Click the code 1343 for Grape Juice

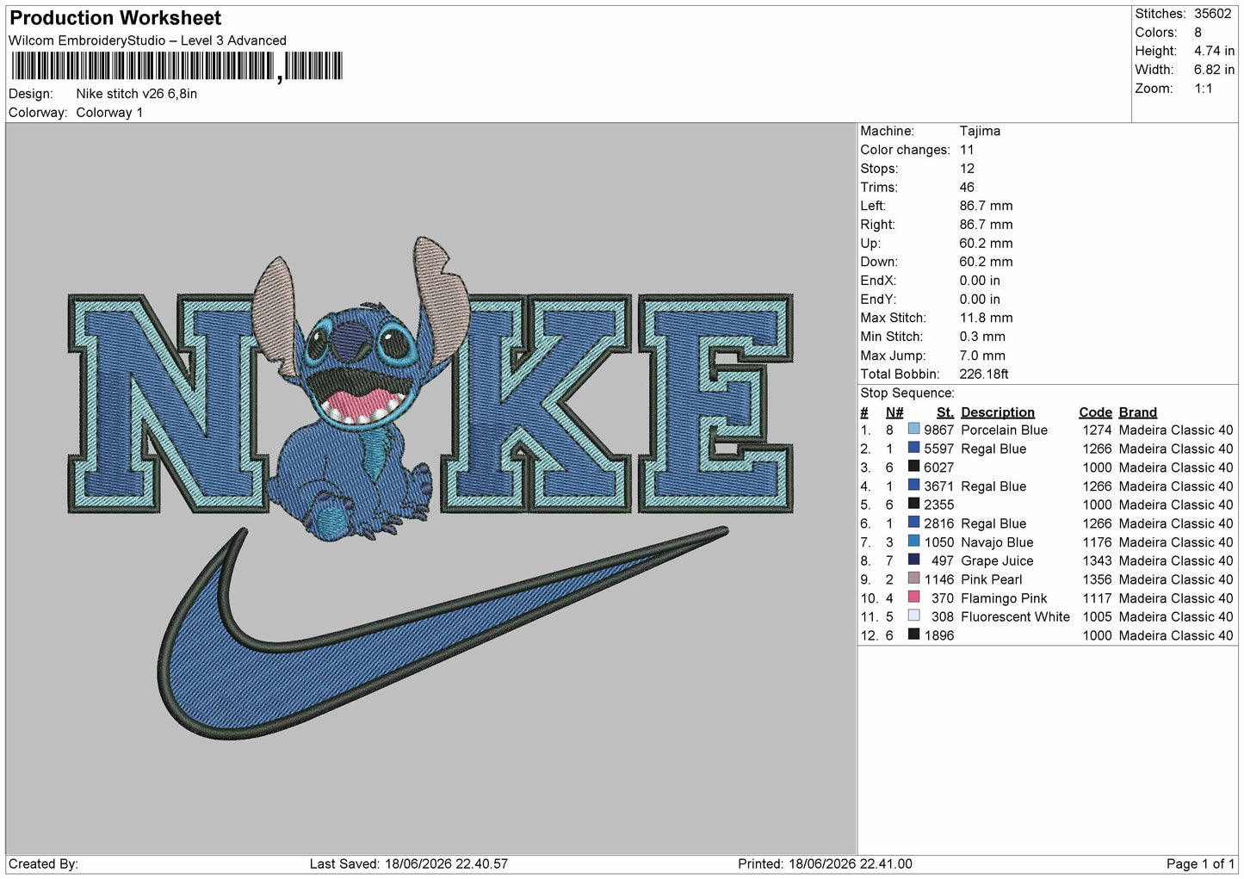1097,560
